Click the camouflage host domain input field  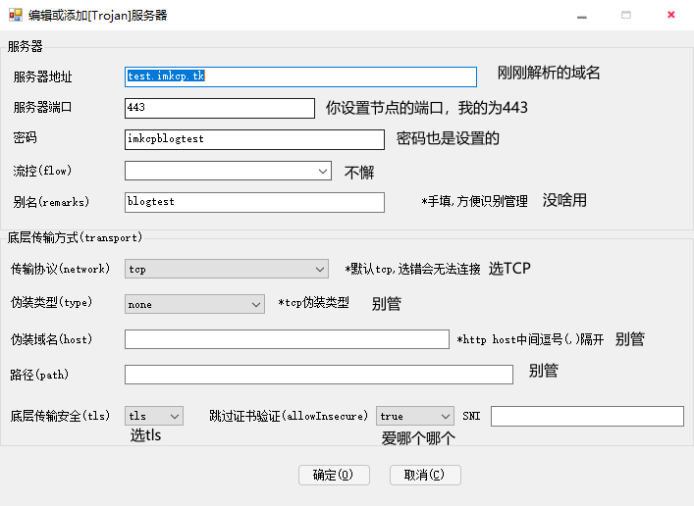click(287, 339)
